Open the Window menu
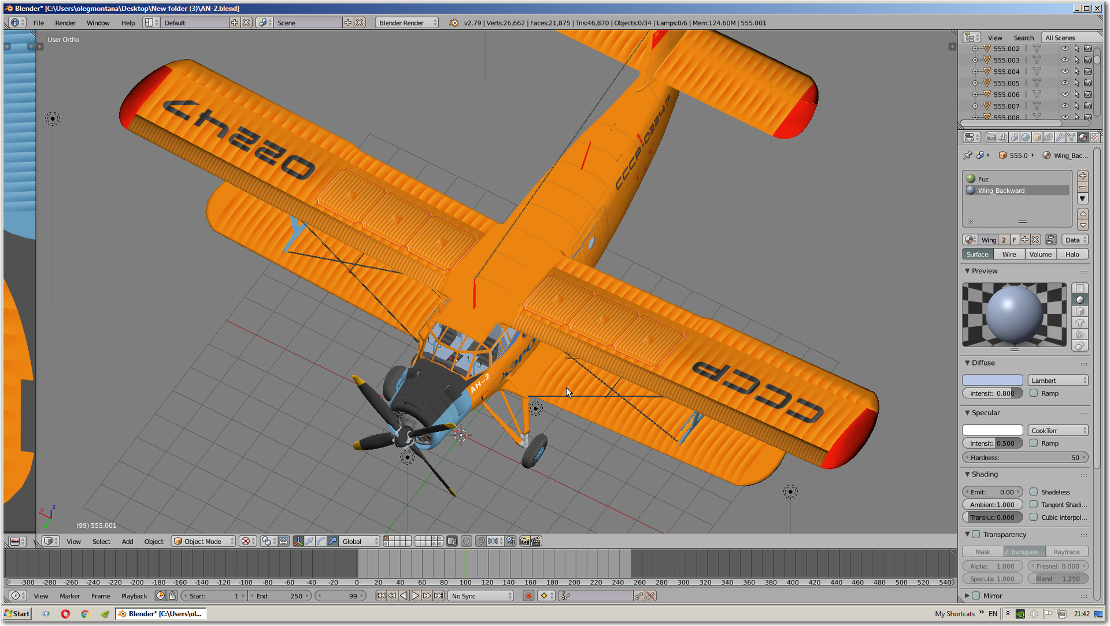Image resolution: width=1110 pixels, height=626 pixels. (98, 23)
